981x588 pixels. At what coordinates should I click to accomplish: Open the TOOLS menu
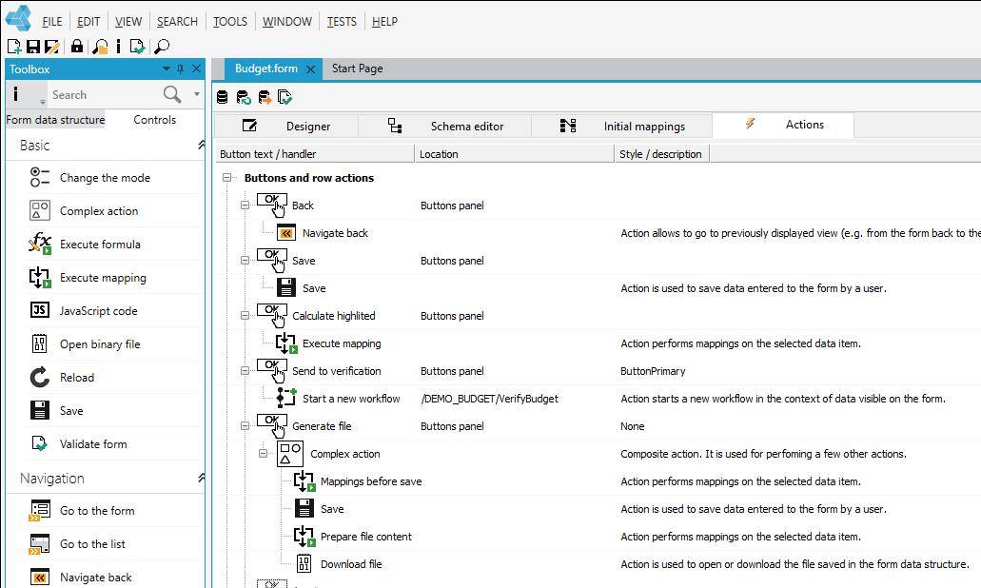(230, 21)
